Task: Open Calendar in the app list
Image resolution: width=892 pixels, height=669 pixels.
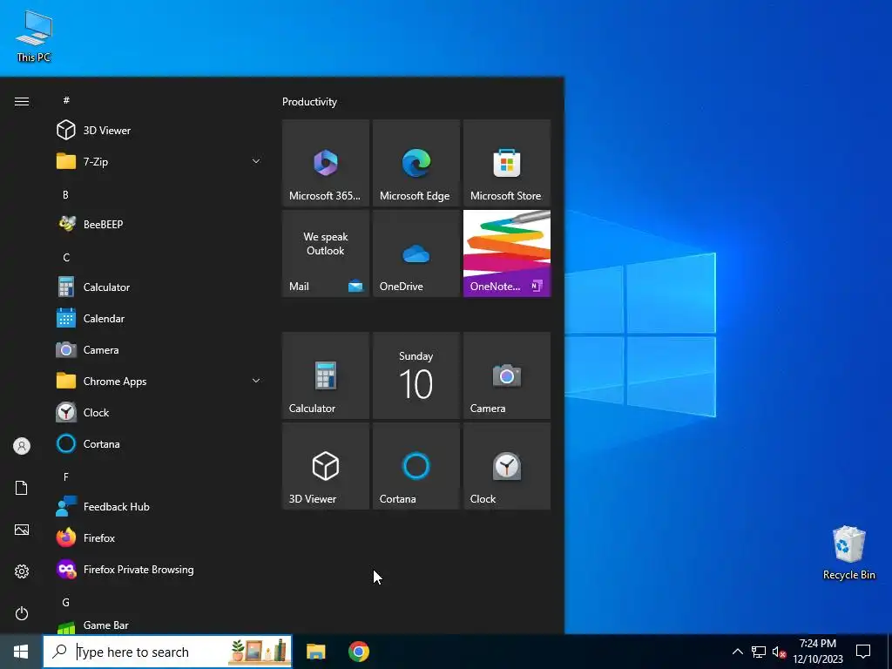Action: pos(159,319)
